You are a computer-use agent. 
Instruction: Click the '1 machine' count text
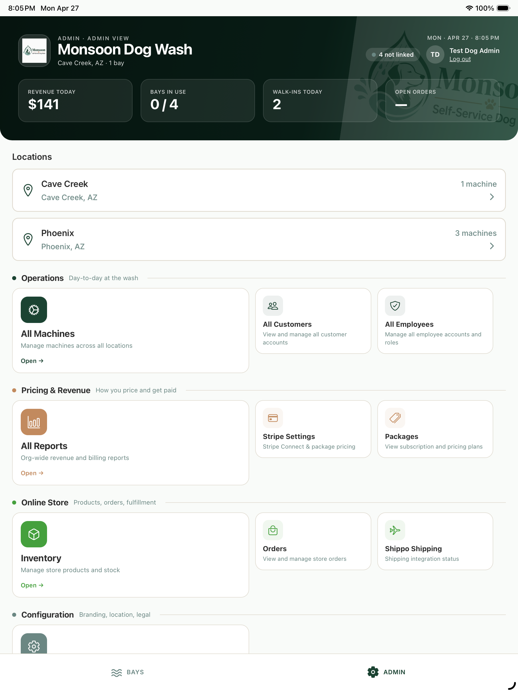pyautogui.click(x=479, y=184)
